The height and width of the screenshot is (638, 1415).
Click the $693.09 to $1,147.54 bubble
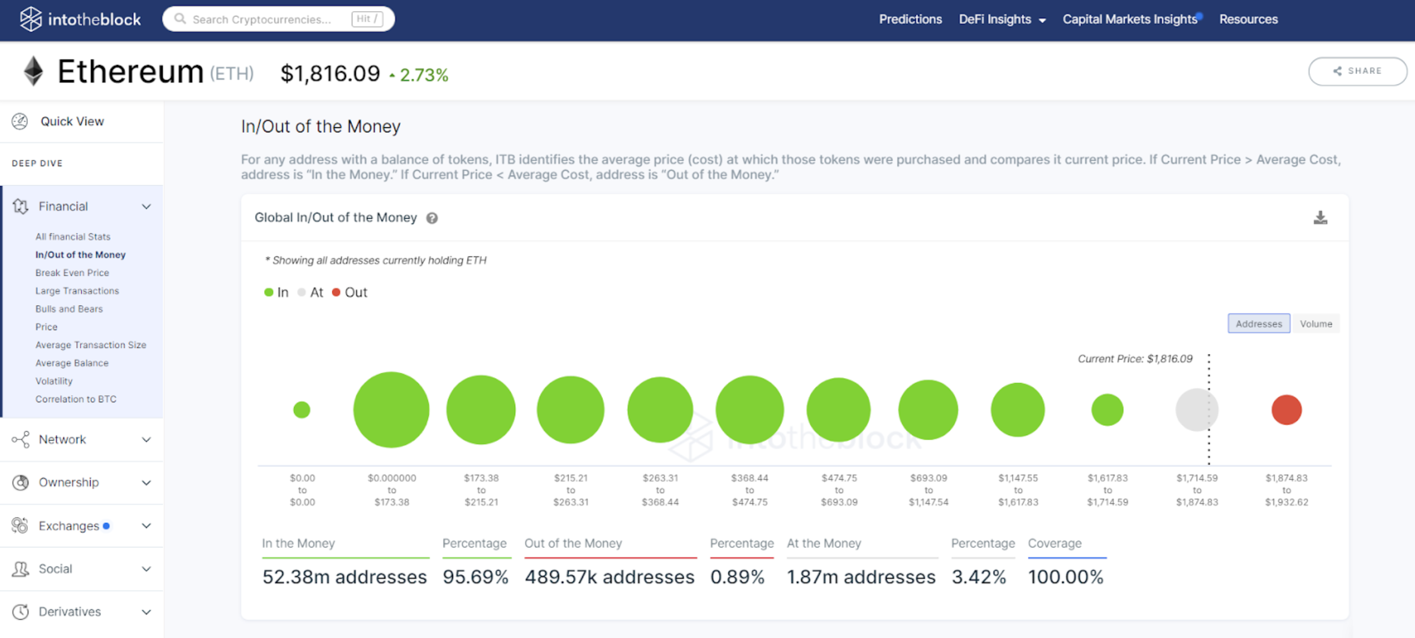[928, 410]
